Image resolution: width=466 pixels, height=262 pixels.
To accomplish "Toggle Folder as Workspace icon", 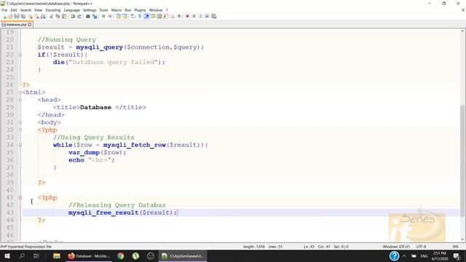I will pos(173,16).
